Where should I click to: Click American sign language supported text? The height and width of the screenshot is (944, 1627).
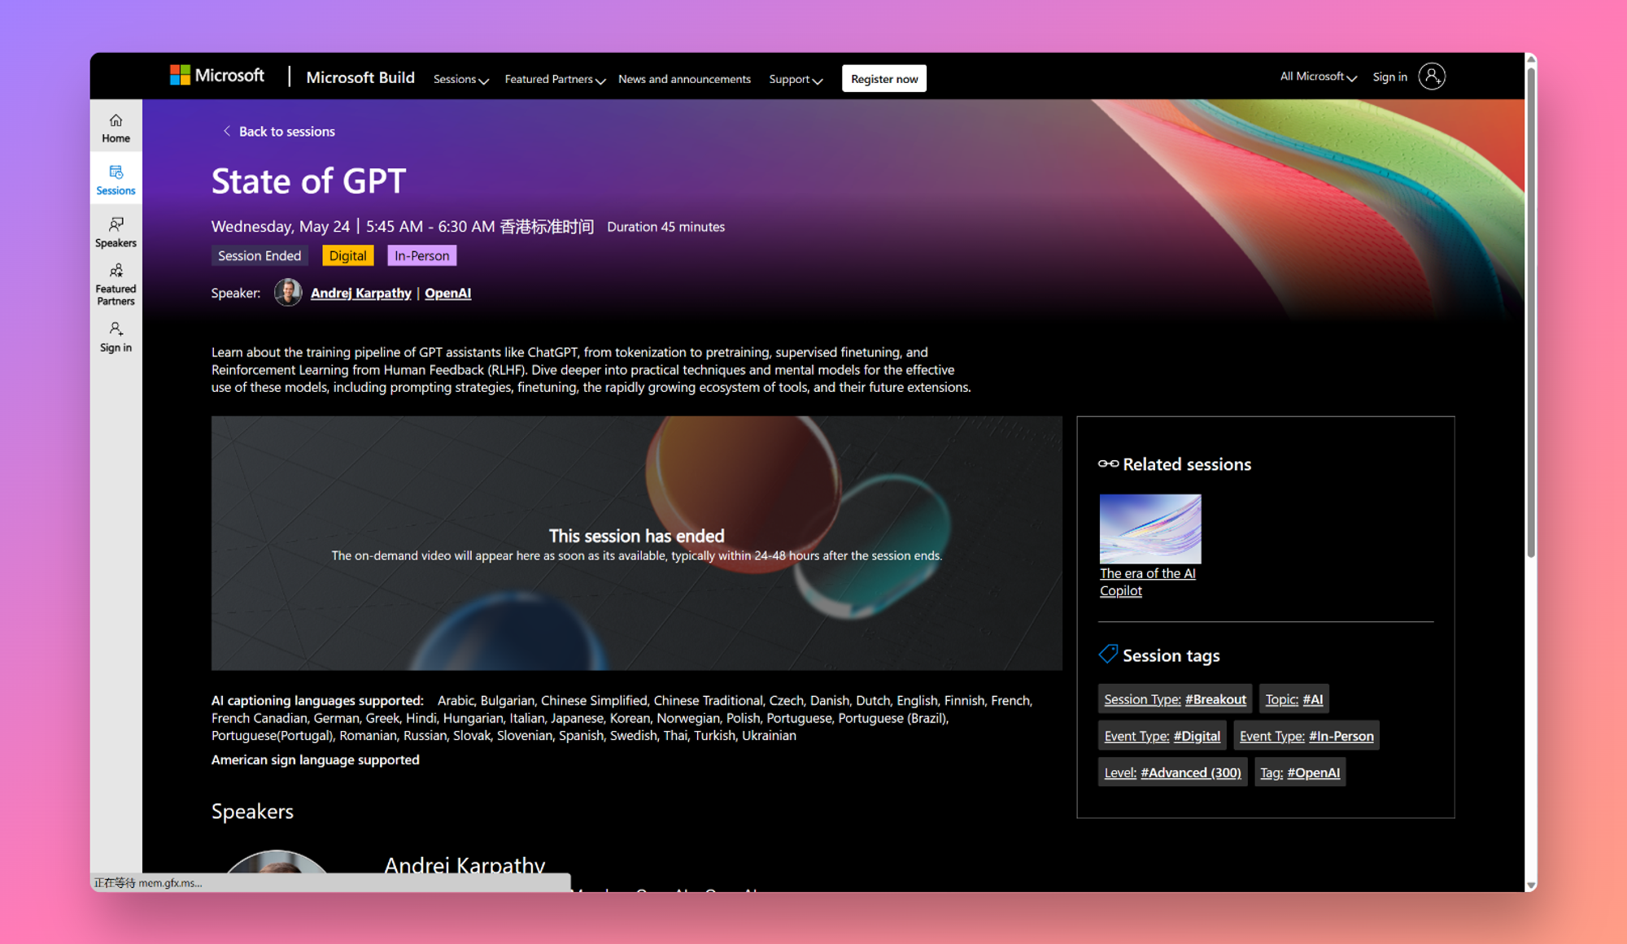pos(316,759)
